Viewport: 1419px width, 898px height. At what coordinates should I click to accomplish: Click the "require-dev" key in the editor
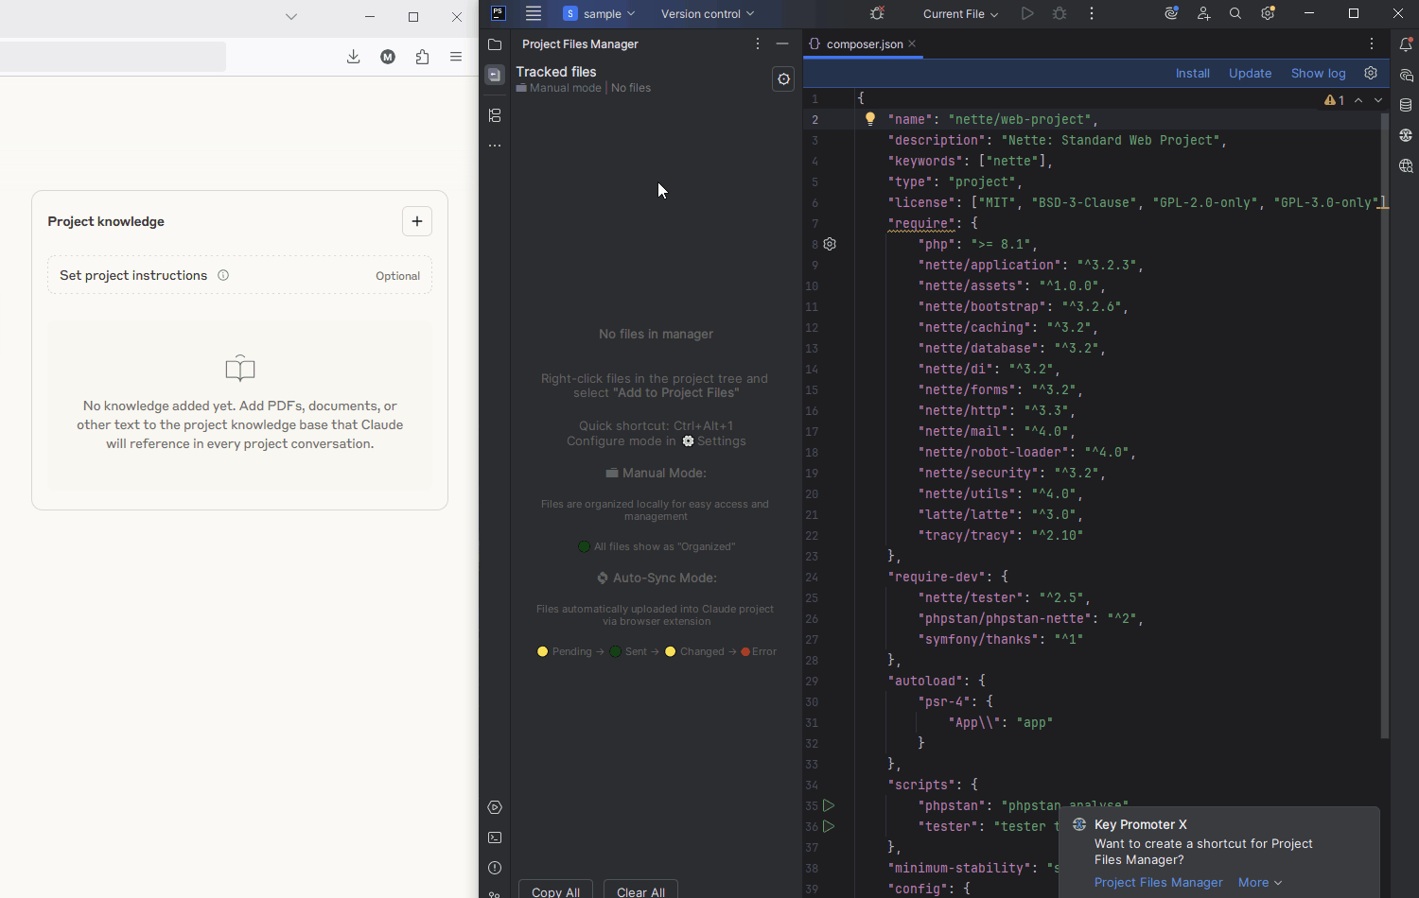937,577
